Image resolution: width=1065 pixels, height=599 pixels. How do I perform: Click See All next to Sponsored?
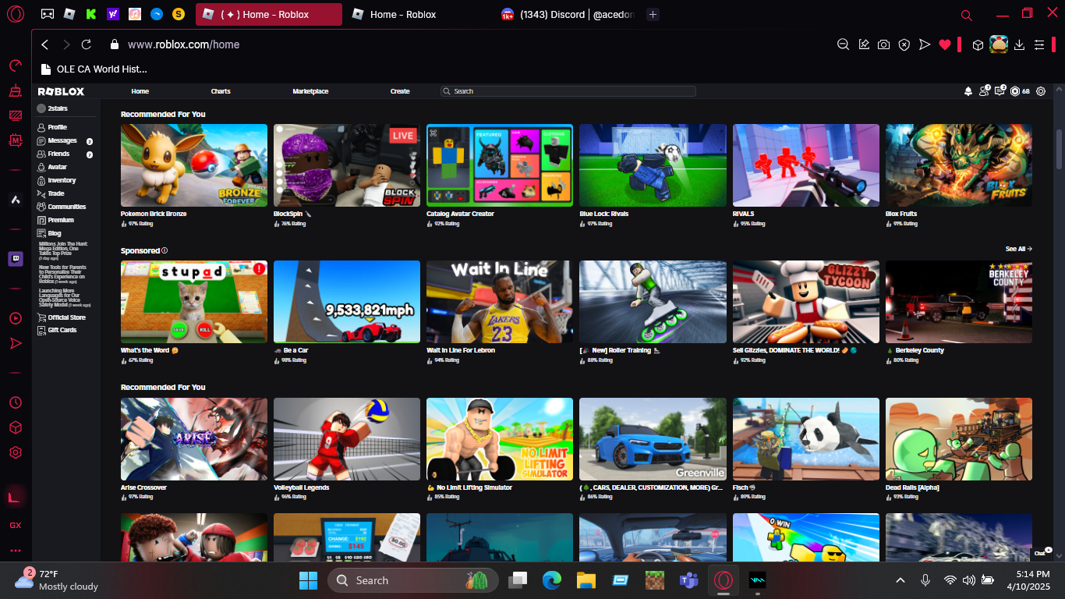(x=1018, y=249)
